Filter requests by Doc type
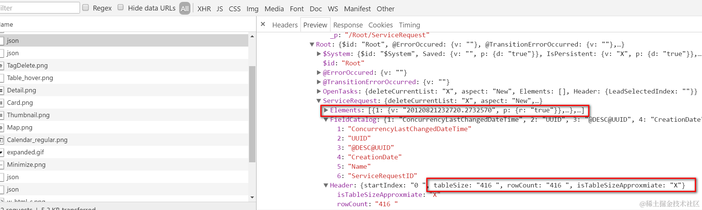 (316, 9)
